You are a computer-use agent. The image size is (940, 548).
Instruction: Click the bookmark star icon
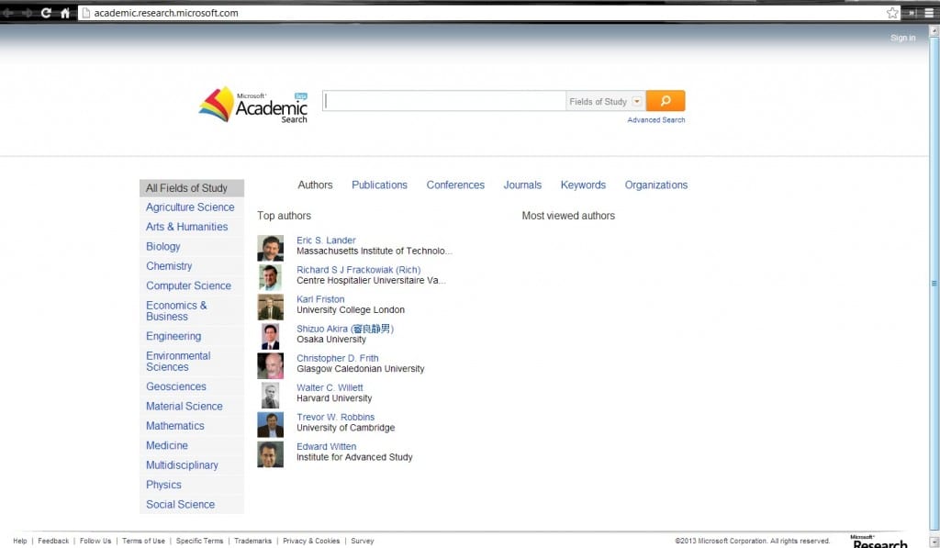tap(891, 13)
